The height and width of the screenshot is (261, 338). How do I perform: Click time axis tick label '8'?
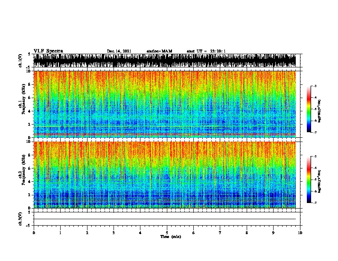tap(247, 233)
